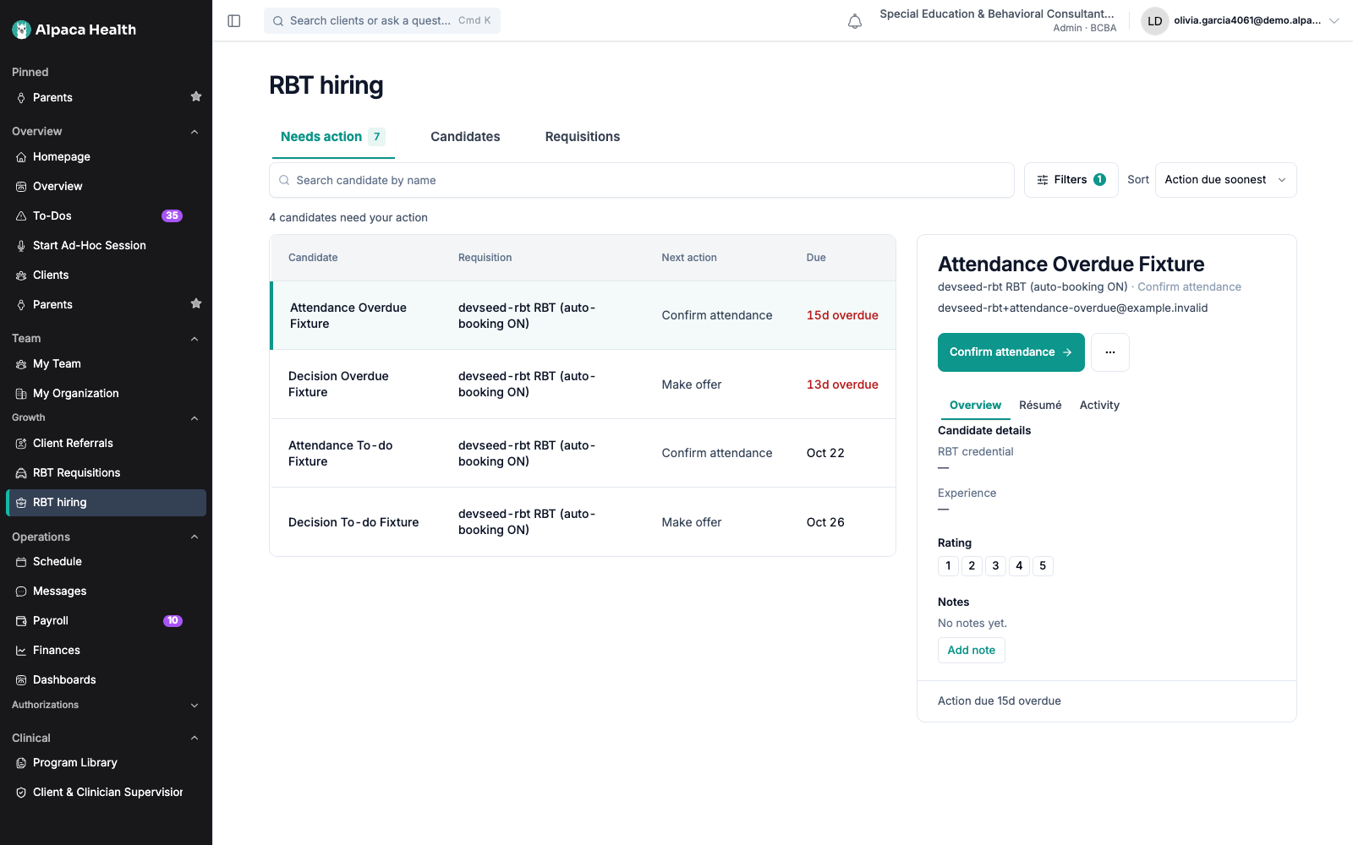Screen dimensions: 1353x845
Task: Set candidate rating to 3
Action: (x=995, y=566)
